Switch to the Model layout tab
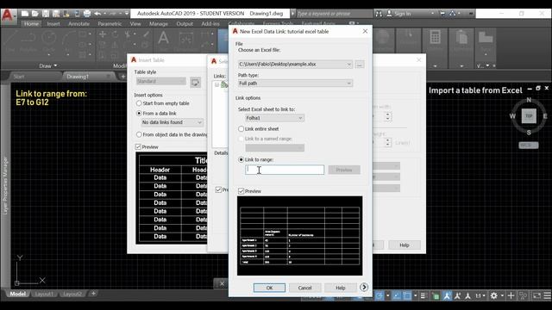This screenshot has height=310, width=552. tap(17, 294)
